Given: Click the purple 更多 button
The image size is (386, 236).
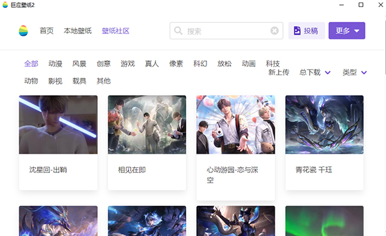Looking at the screenshot, I should point(347,31).
